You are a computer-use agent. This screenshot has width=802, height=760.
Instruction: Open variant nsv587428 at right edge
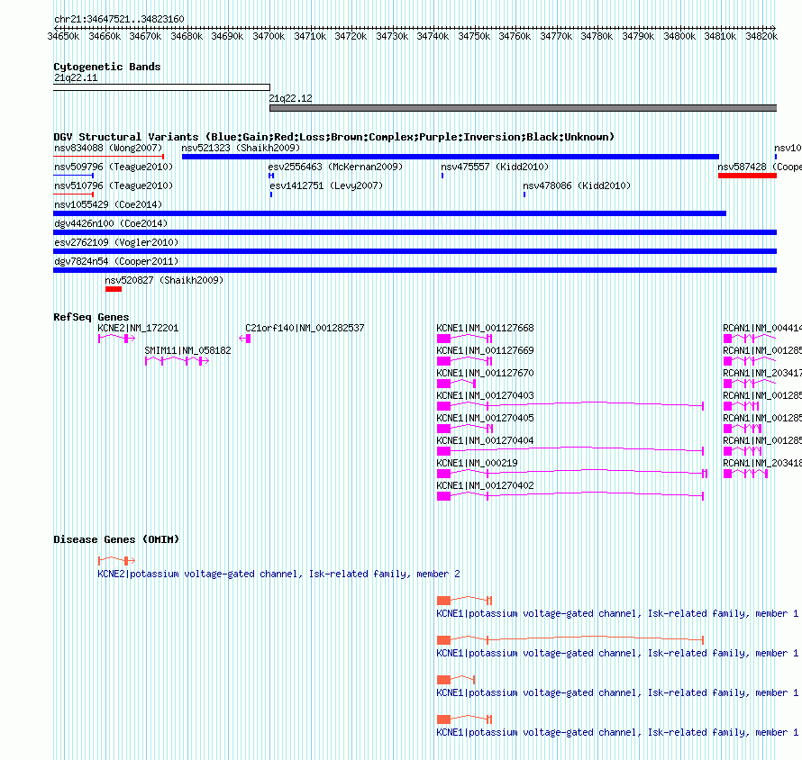pyautogui.click(x=760, y=167)
